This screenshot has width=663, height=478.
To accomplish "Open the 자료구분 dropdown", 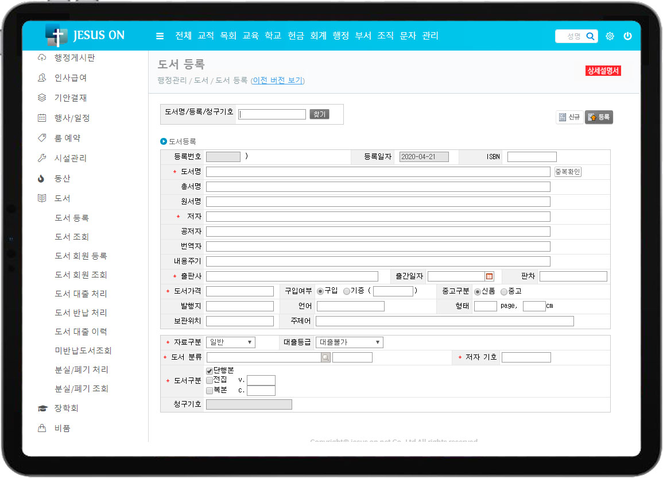I will pyautogui.click(x=231, y=342).
